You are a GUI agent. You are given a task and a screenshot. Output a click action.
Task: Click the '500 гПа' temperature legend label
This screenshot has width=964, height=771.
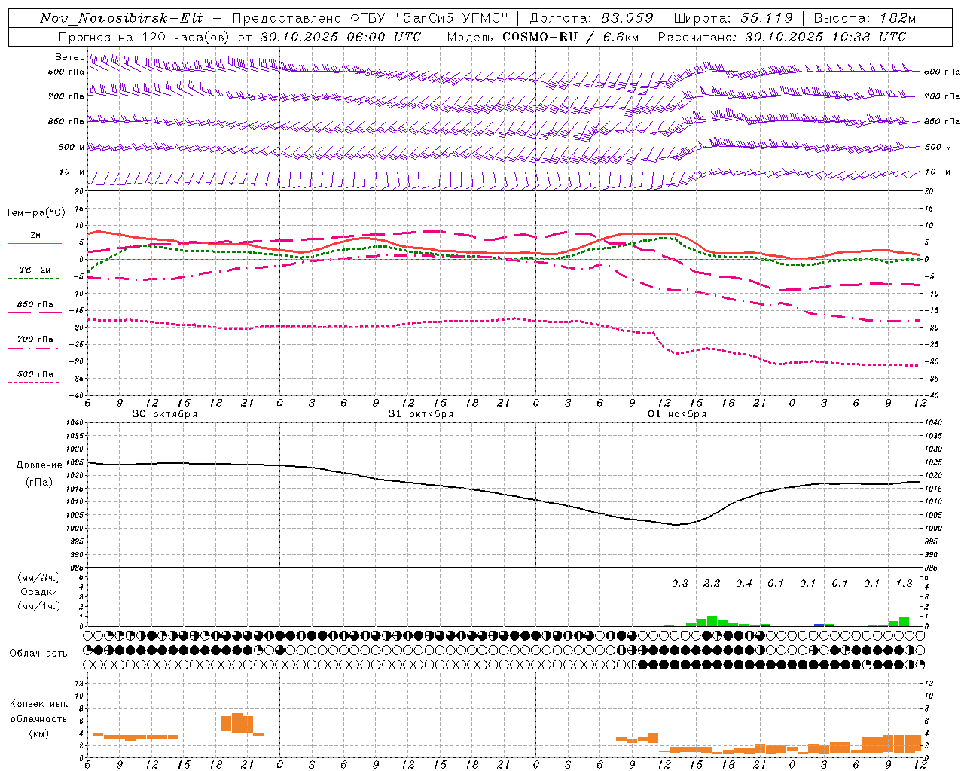click(x=35, y=374)
